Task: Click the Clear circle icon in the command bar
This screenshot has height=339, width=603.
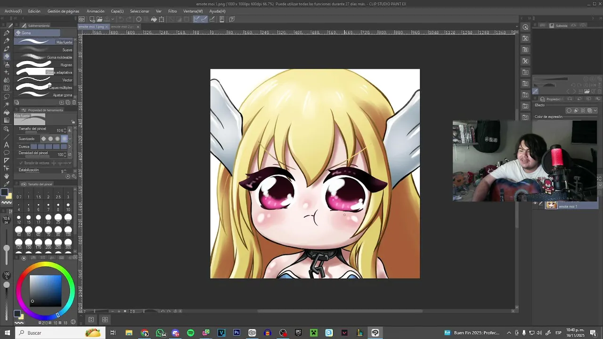Action: tap(139, 19)
